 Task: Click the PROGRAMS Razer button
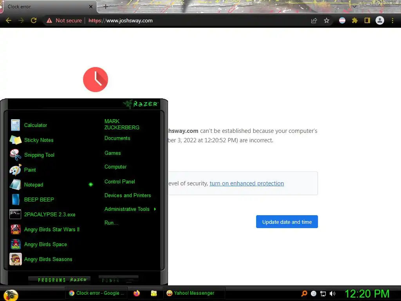tap(60, 280)
